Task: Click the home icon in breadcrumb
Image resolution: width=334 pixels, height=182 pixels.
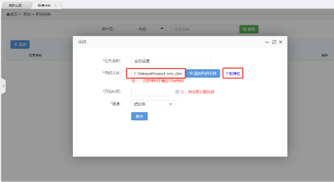Action: [8, 14]
